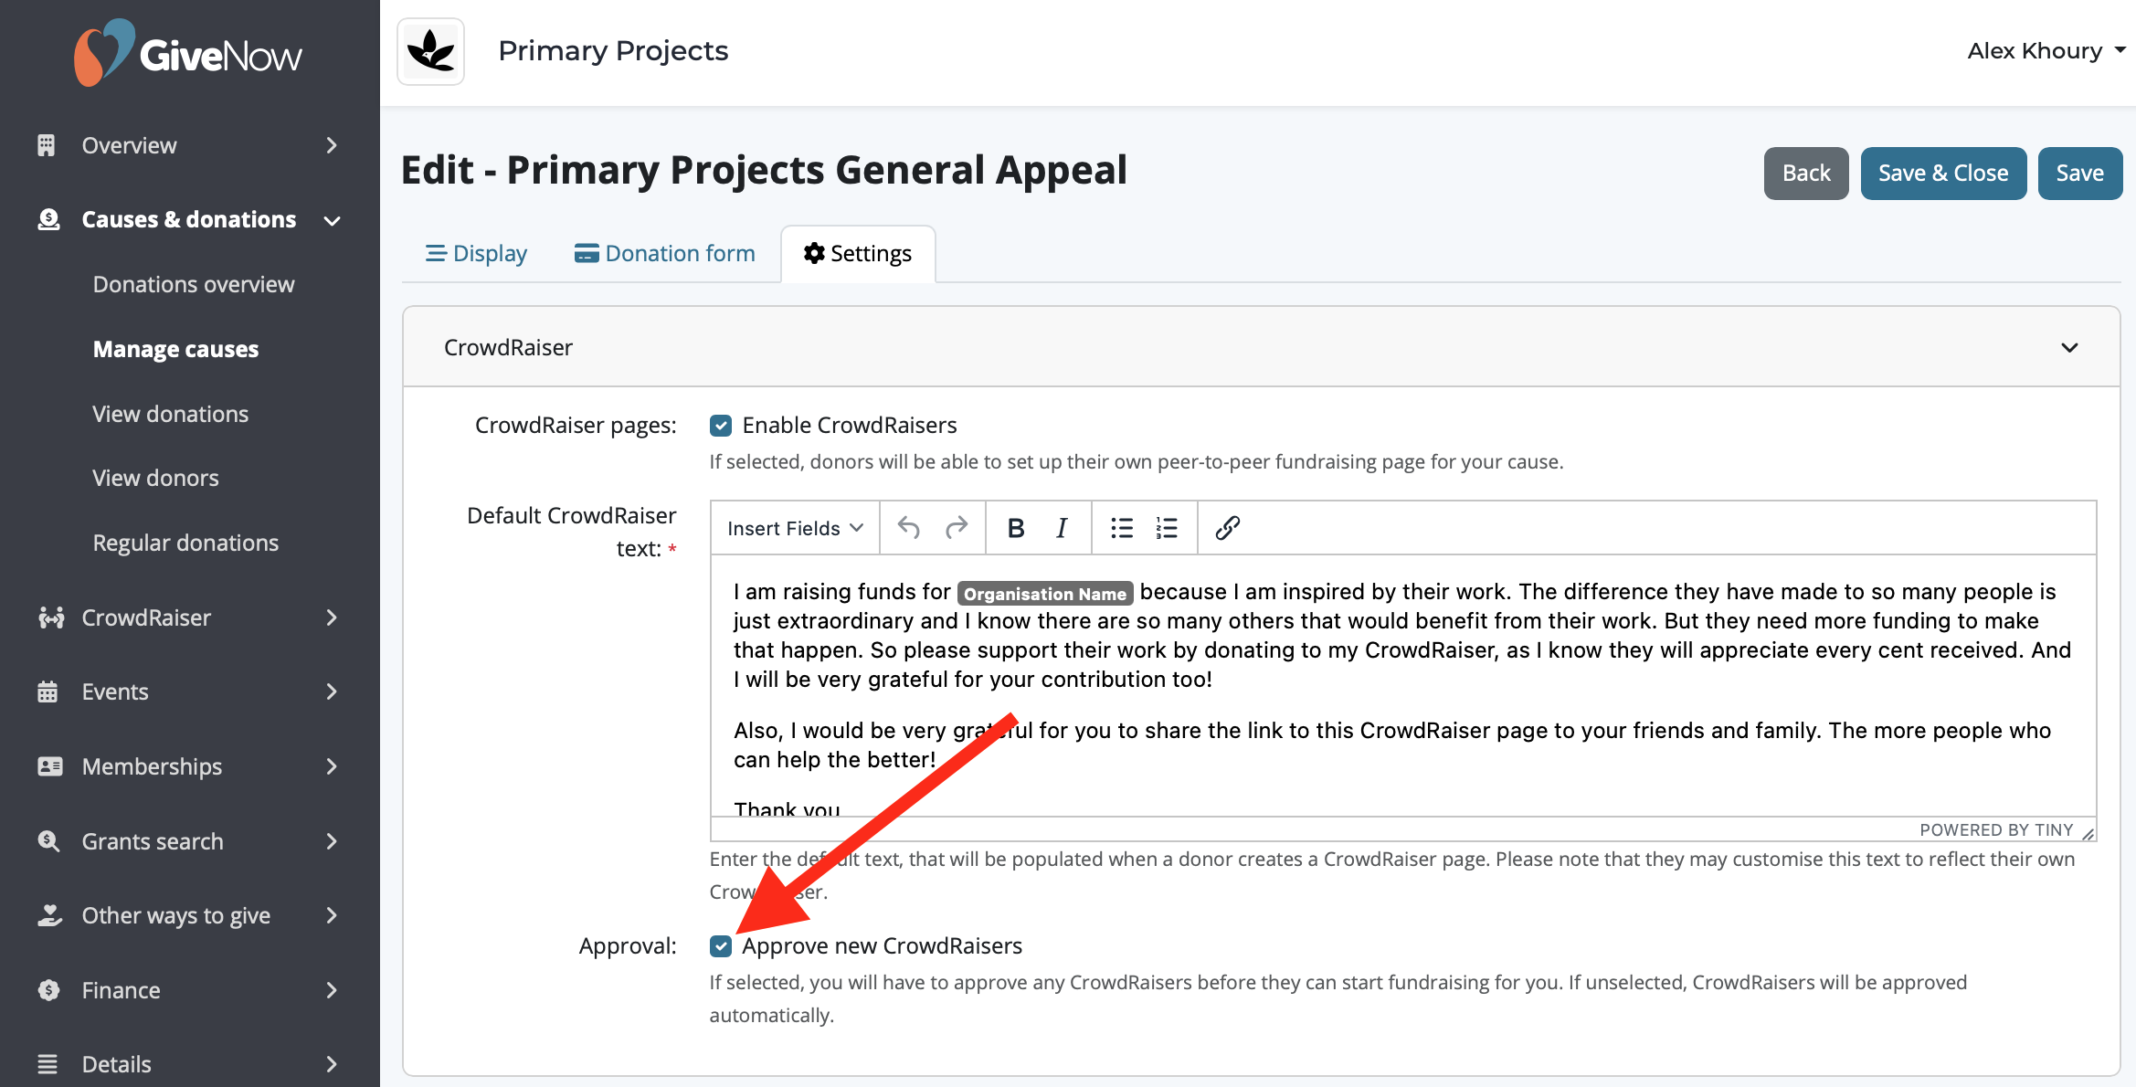Redo the last edit in text editor
Screen dimensions: 2136x1087
956,528
